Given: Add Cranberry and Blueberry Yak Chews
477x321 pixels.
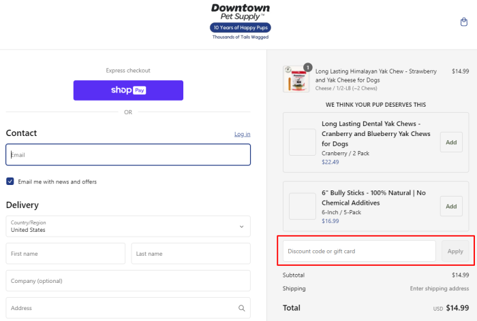Looking at the screenshot, I should (451, 142).
